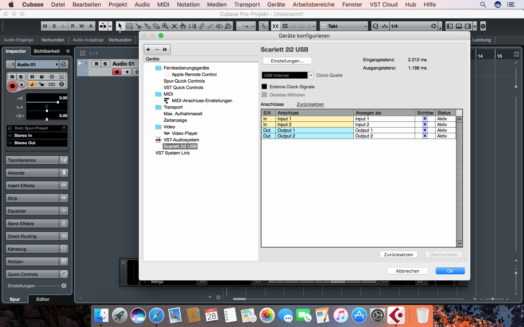
Task: Select the Zoom magnifier tool
Action: click(x=165, y=26)
